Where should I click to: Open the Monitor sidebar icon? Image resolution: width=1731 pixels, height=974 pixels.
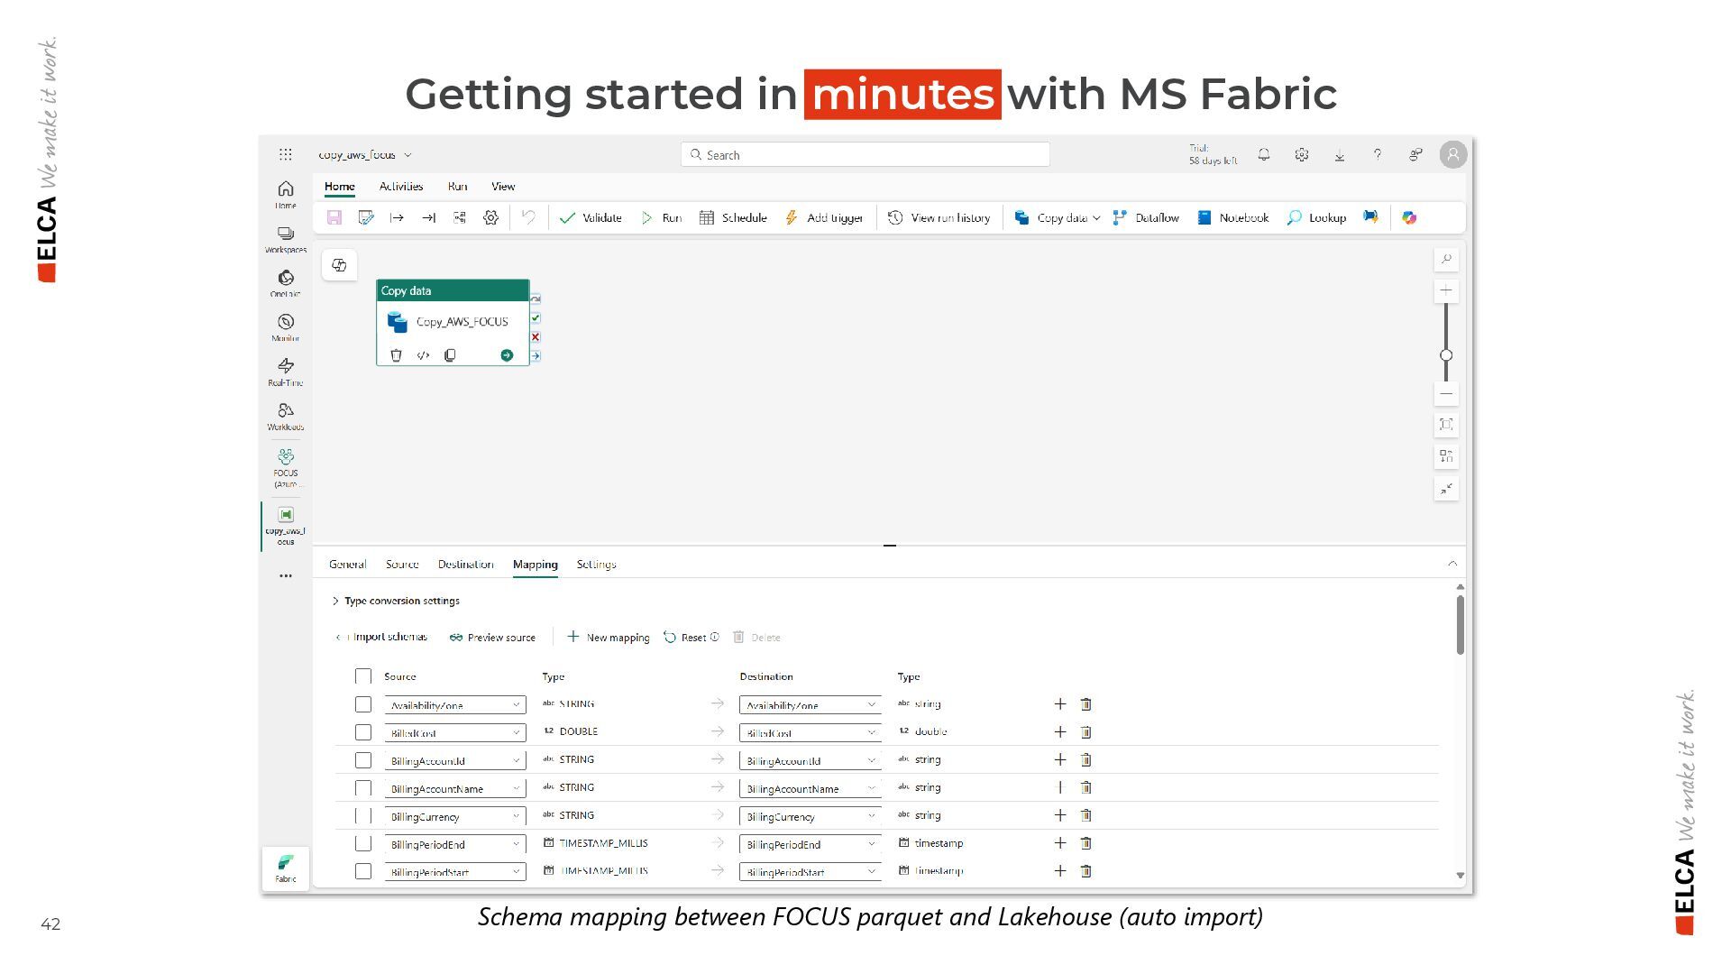pos(286,323)
